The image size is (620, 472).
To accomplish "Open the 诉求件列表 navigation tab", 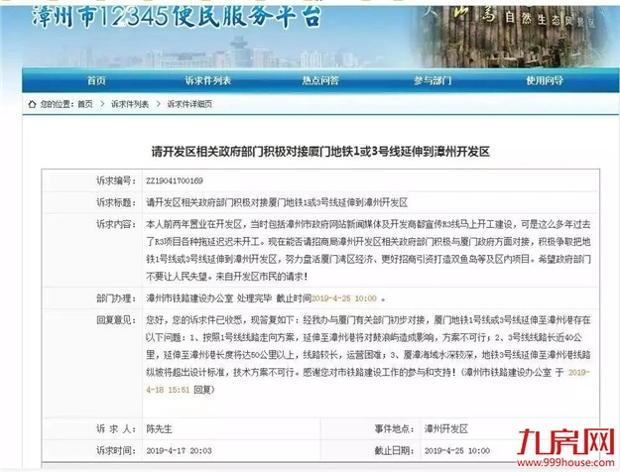I will (x=208, y=80).
